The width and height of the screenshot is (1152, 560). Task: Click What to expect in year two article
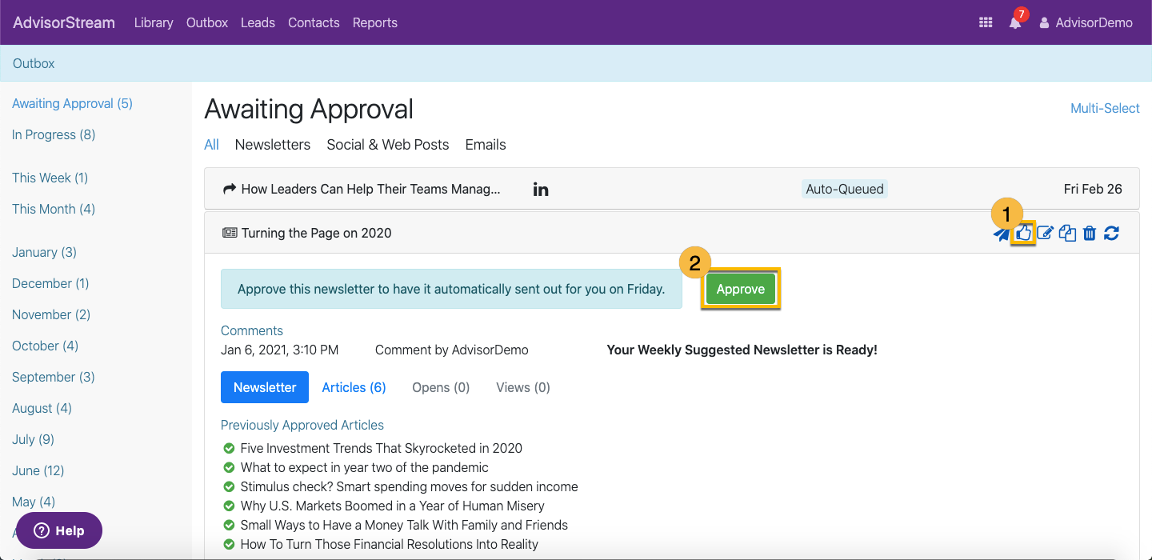click(365, 467)
